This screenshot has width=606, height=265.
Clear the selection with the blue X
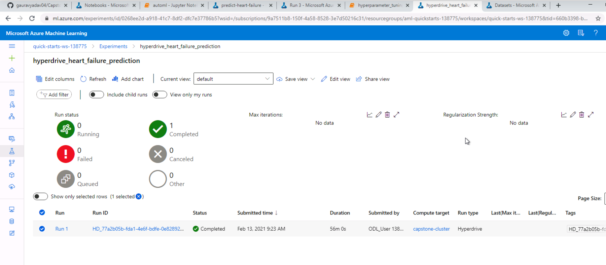[139, 196]
